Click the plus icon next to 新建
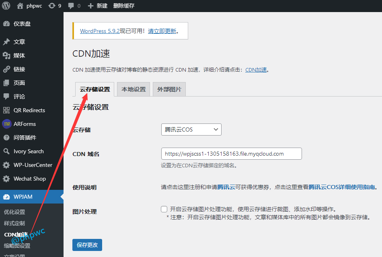The height and width of the screenshot is (257, 382). pyautogui.click(x=90, y=6)
